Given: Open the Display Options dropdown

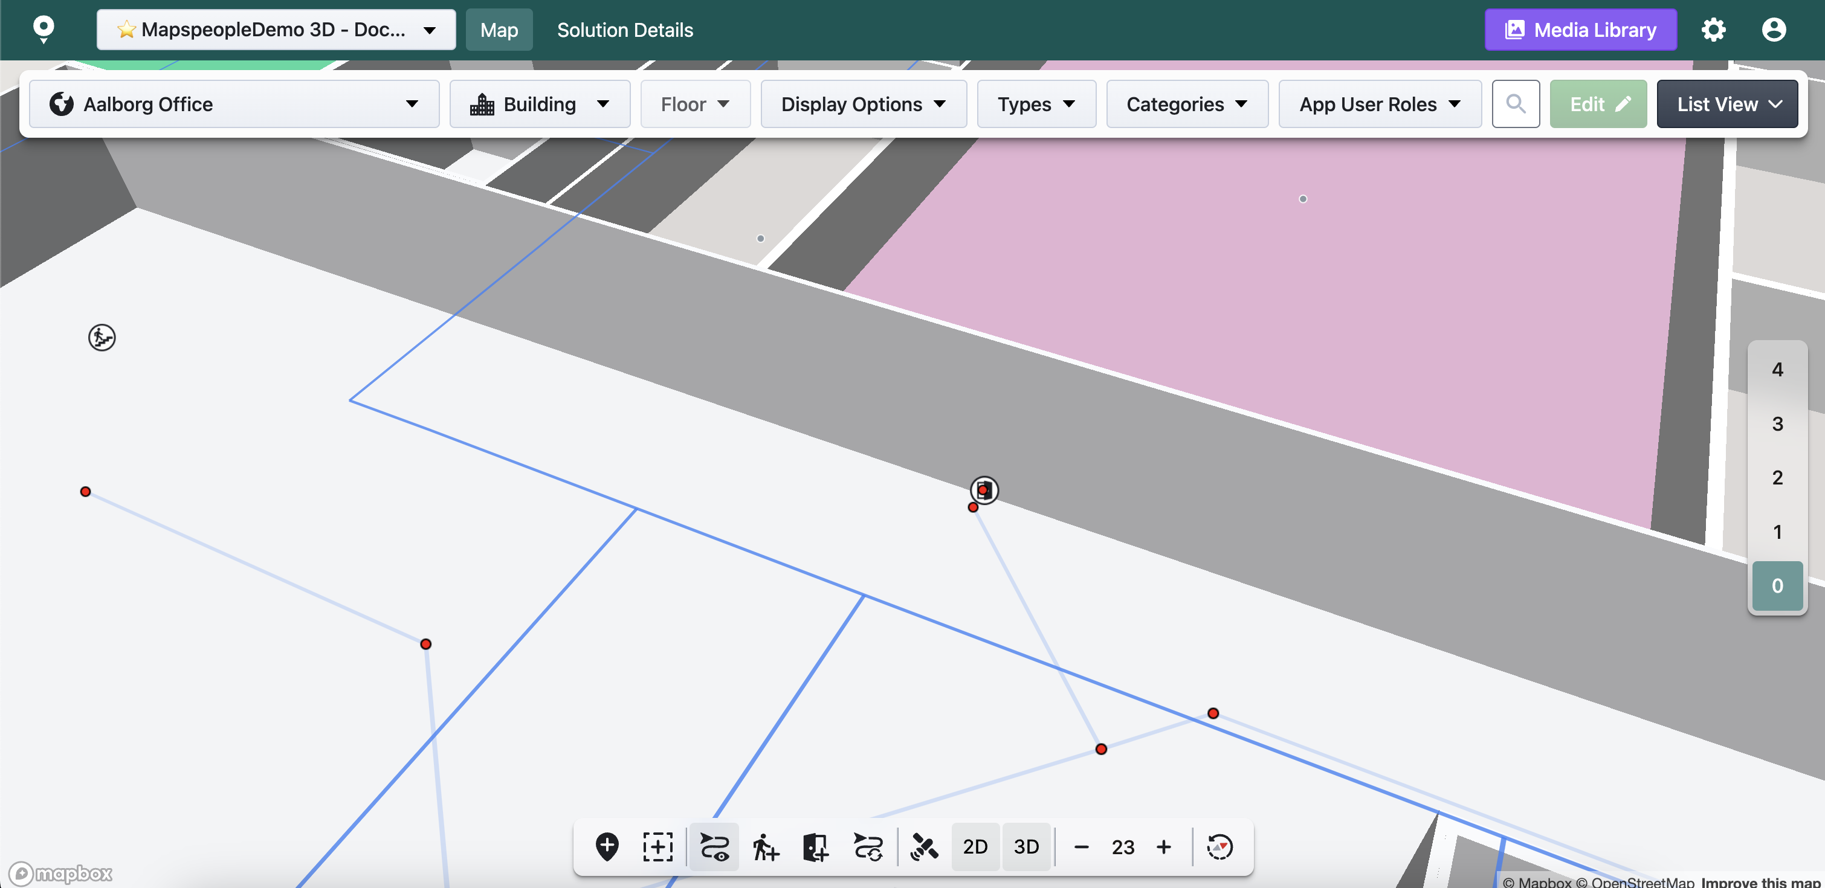Looking at the screenshot, I should click(863, 104).
